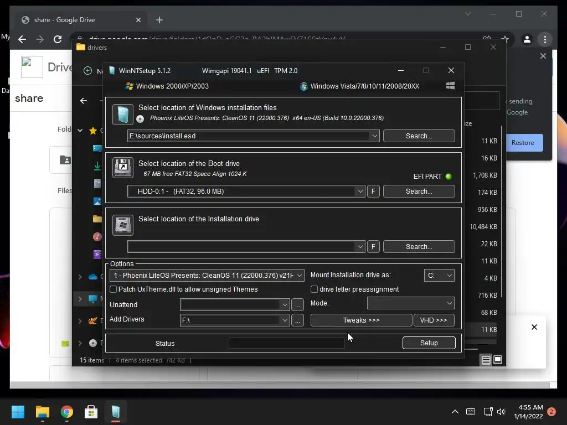Click the Boot drive floppy icon
The image size is (567, 425).
[122, 167]
